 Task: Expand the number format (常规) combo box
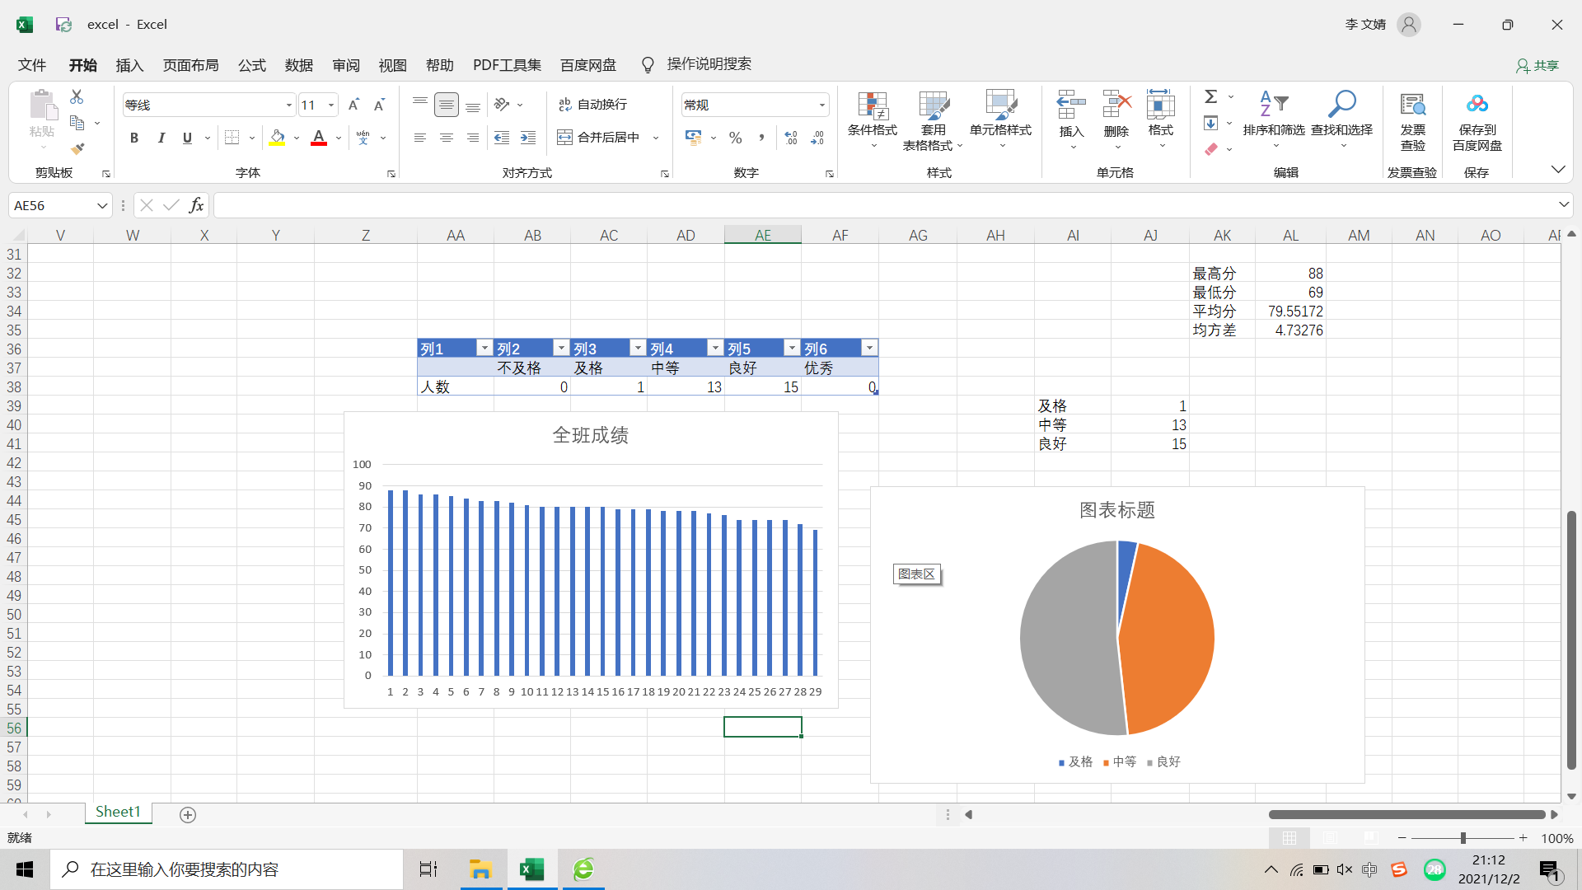[x=821, y=105]
